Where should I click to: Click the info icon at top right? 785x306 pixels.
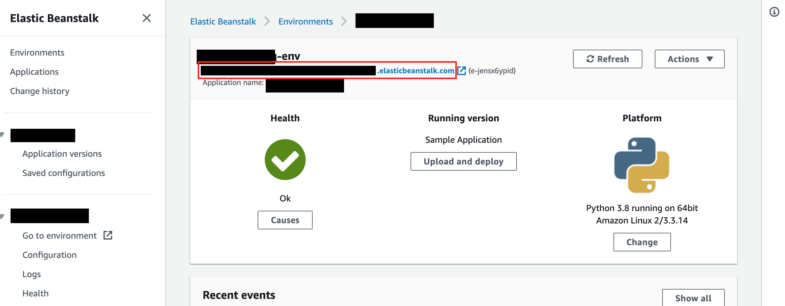click(774, 12)
